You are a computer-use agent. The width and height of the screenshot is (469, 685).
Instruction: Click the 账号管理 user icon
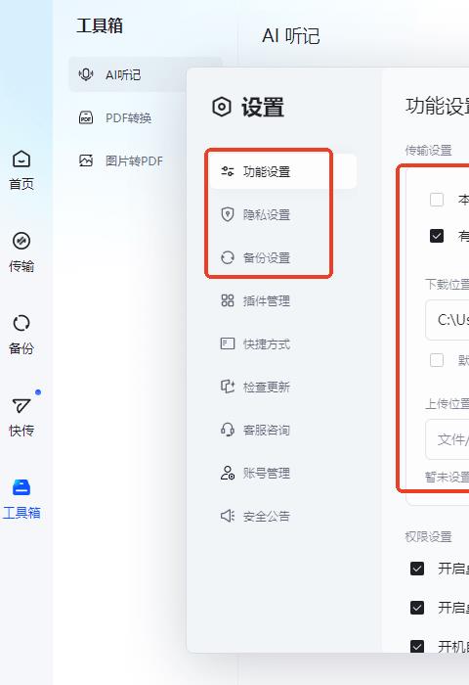pos(228,473)
